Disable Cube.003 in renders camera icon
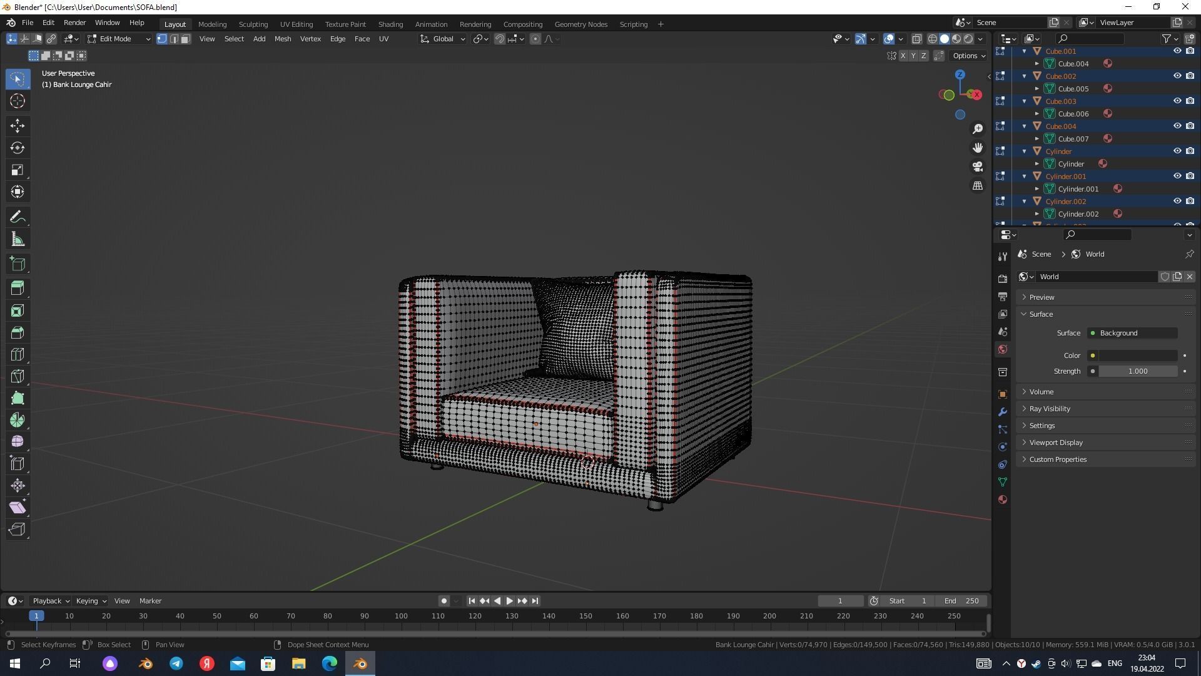This screenshot has width=1201, height=676. [x=1190, y=101]
